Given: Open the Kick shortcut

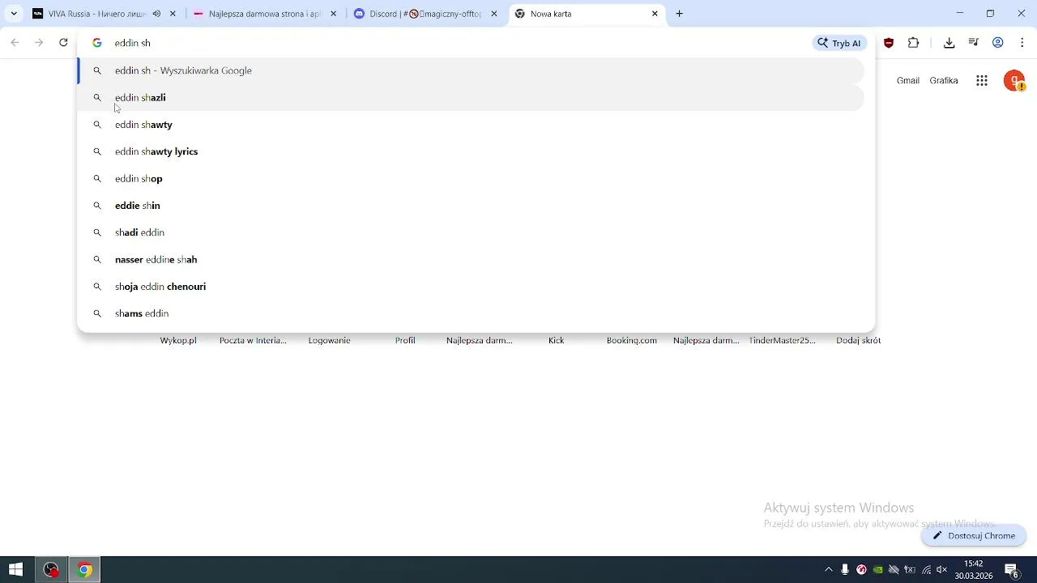Looking at the screenshot, I should coord(557,341).
